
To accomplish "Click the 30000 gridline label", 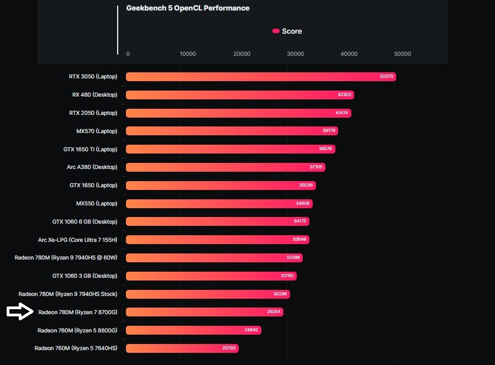I will click(295, 54).
